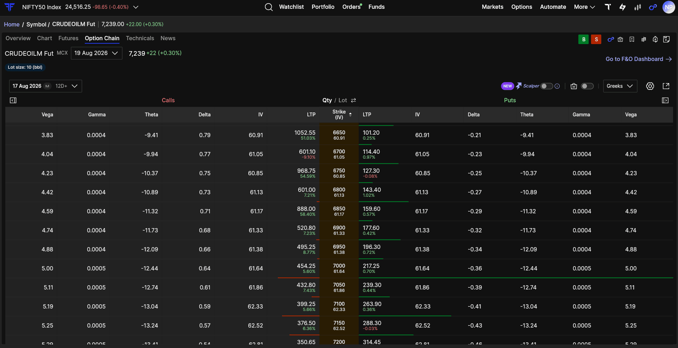Switch to the Technicals tab
The height and width of the screenshot is (348, 678).
140,38
